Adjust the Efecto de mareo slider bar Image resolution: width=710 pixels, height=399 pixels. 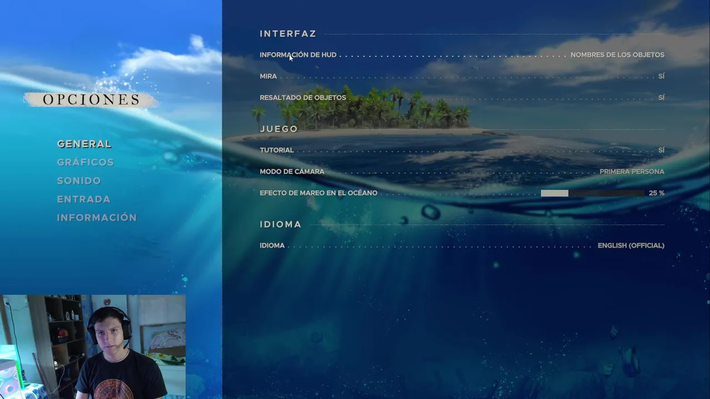593,193
